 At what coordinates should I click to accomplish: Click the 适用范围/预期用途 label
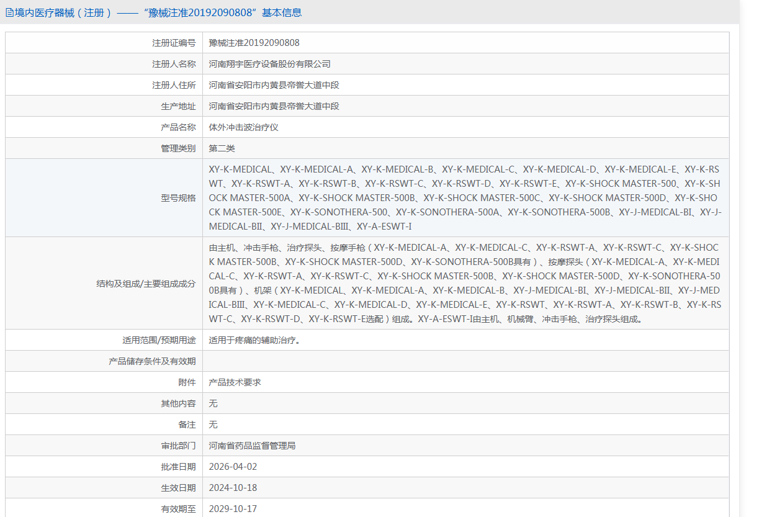click(159, 340)
